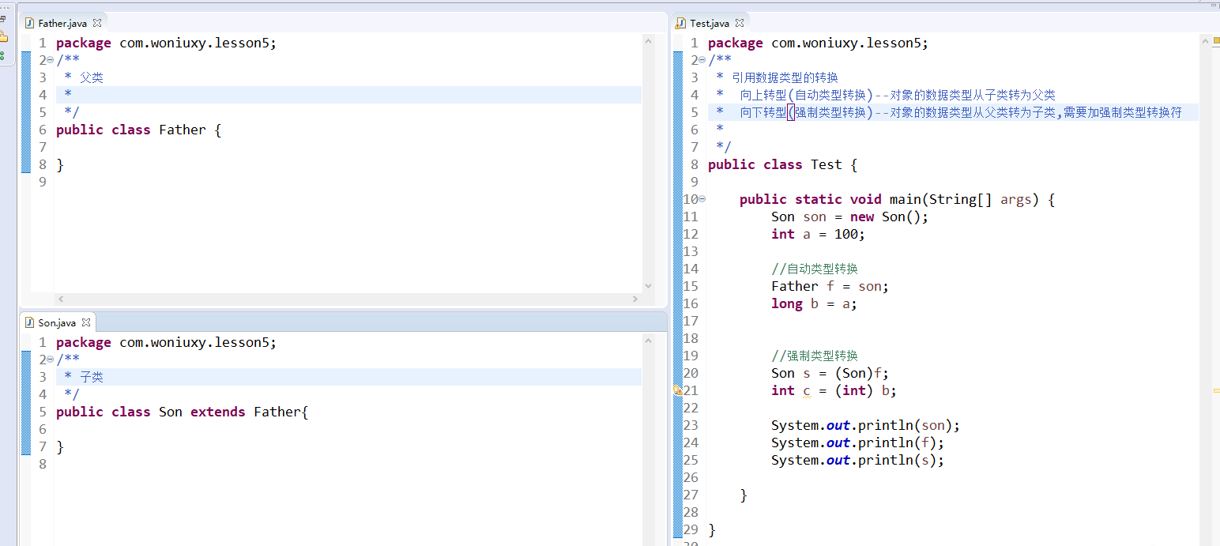Open the Package Explorer icon in left trim
The height and width of the screenshot is (546, 1220).
(3, 36)
